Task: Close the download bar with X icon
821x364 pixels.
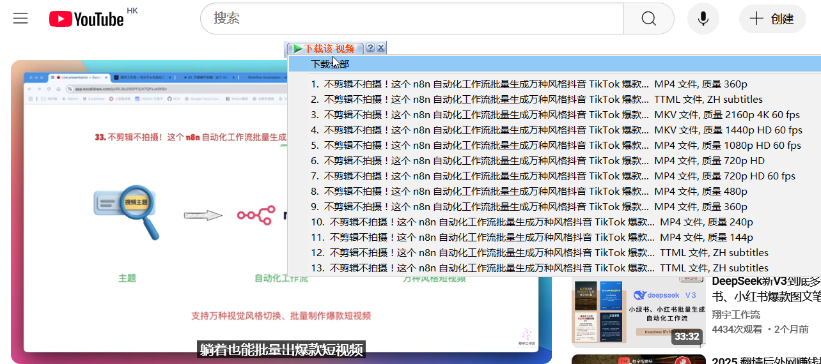Action: click(381, 49)
